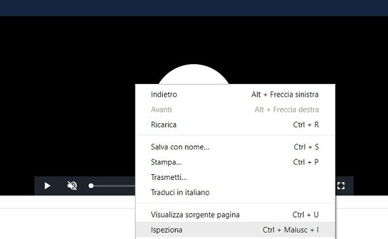This screenshot has width=388, height=239.
Task: Select Ricarica in the context menu
Action: tap(235, 125)
